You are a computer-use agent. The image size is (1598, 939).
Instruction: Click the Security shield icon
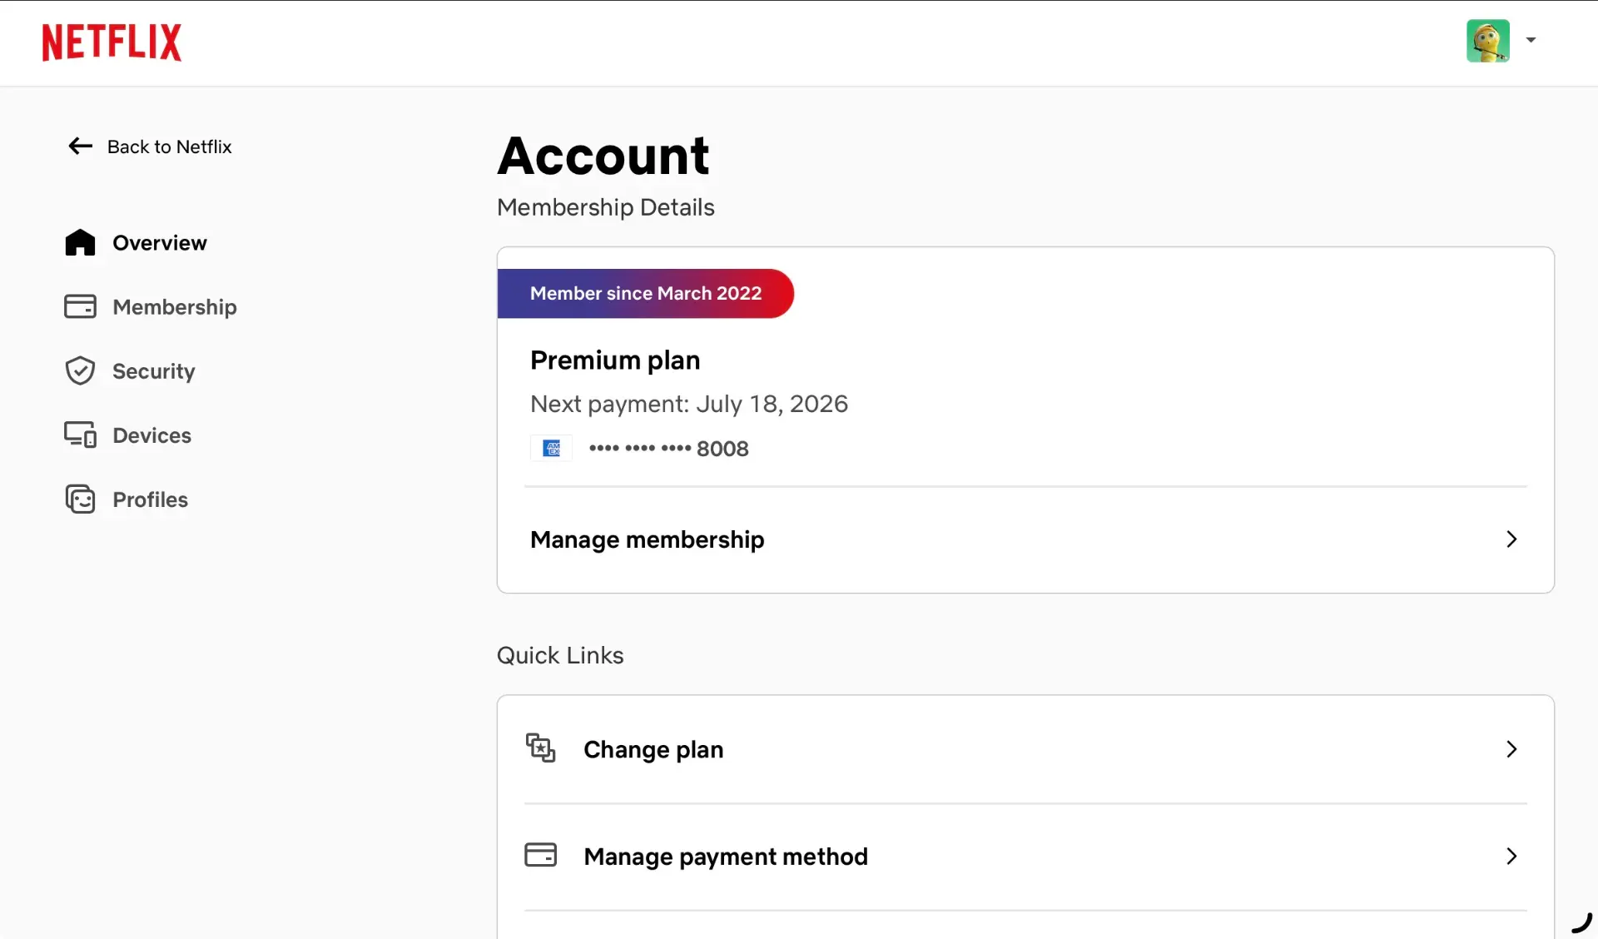point(80,370)
